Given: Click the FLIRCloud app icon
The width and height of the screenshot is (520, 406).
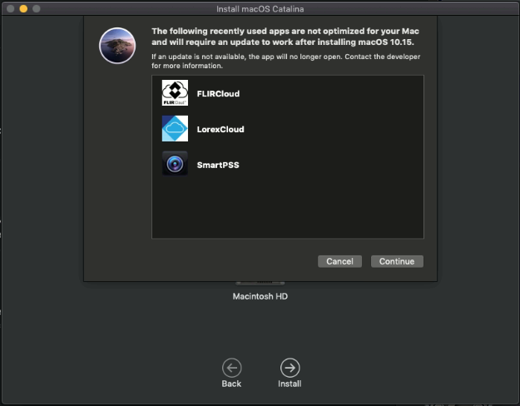Looking at the screenshot, I should [175, 93].
